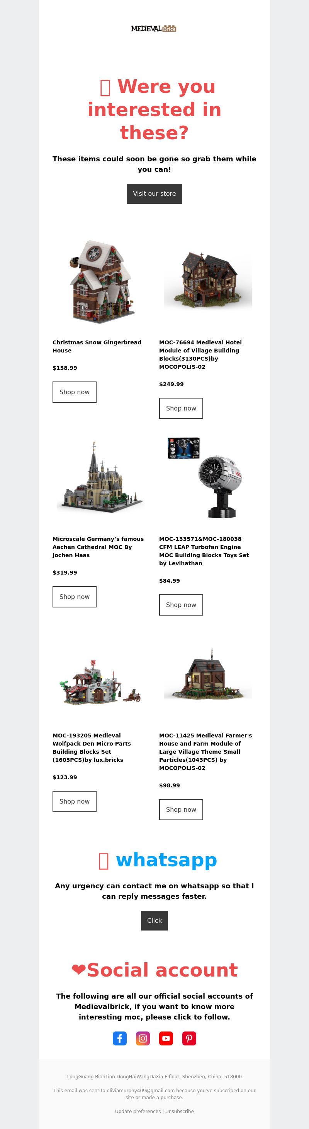
Task: Click the WhatsApp Click button
Action: pos(154,920)
